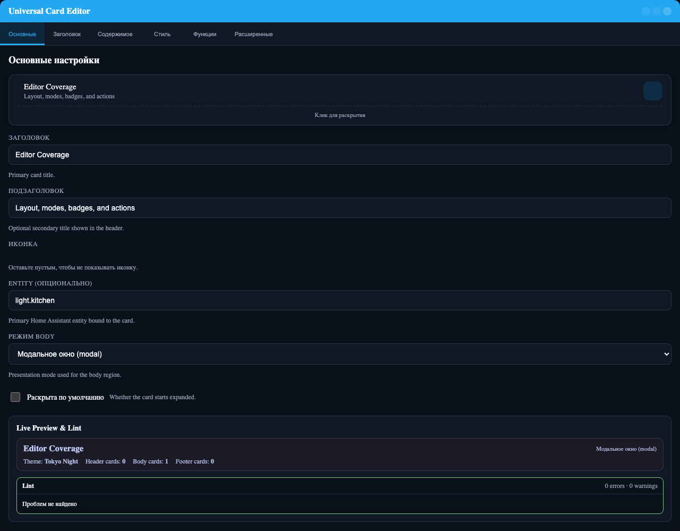The image size is (680, 531).
Task: Select the active Основные tab
Action: coord(22,33)
